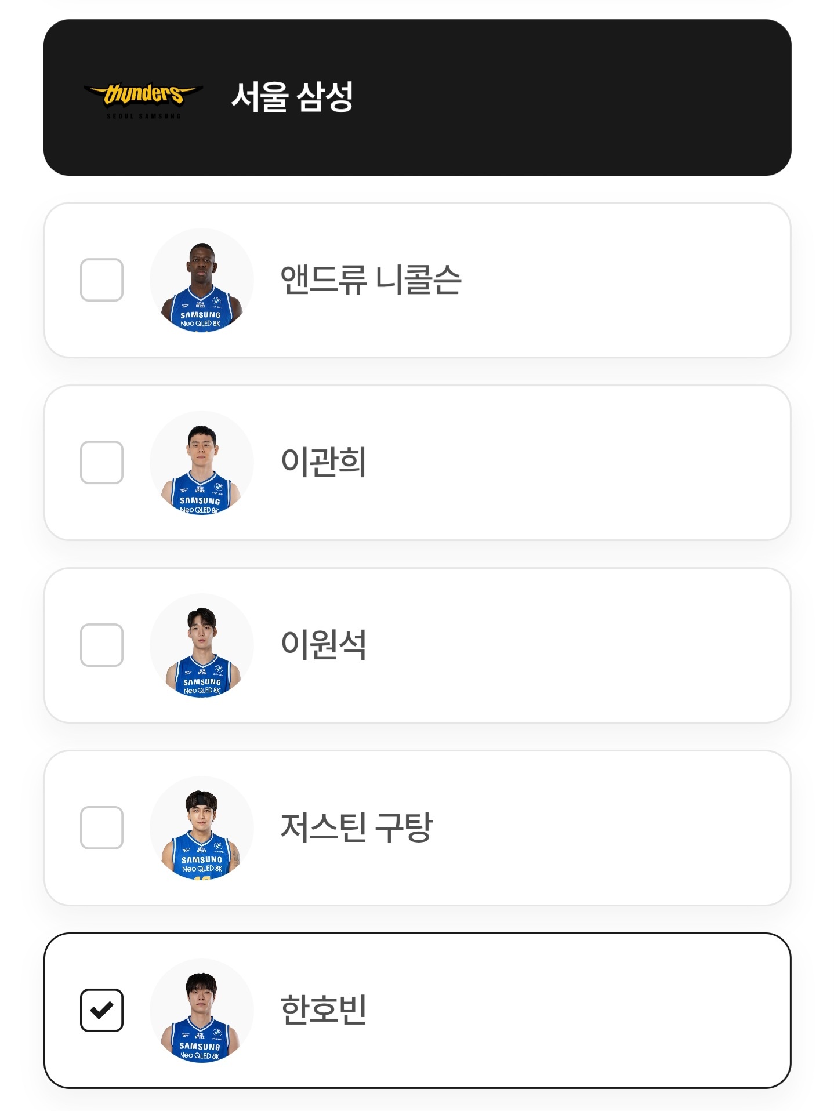Screen dimensions: 834x1111
Task: Tick the 앤드류 니콜슨 checkbox
Action: (101, 280)
